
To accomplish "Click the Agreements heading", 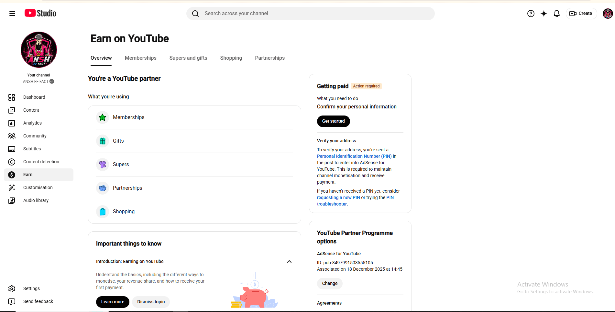I will pyautogui.click(x=329, y=303).
